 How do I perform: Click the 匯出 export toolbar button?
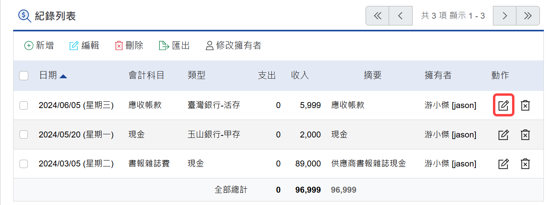[x=174, y=46]
